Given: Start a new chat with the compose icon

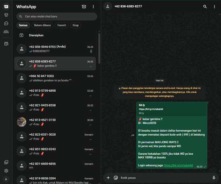Looking at the screenshot, I should [x=84, y=7].
